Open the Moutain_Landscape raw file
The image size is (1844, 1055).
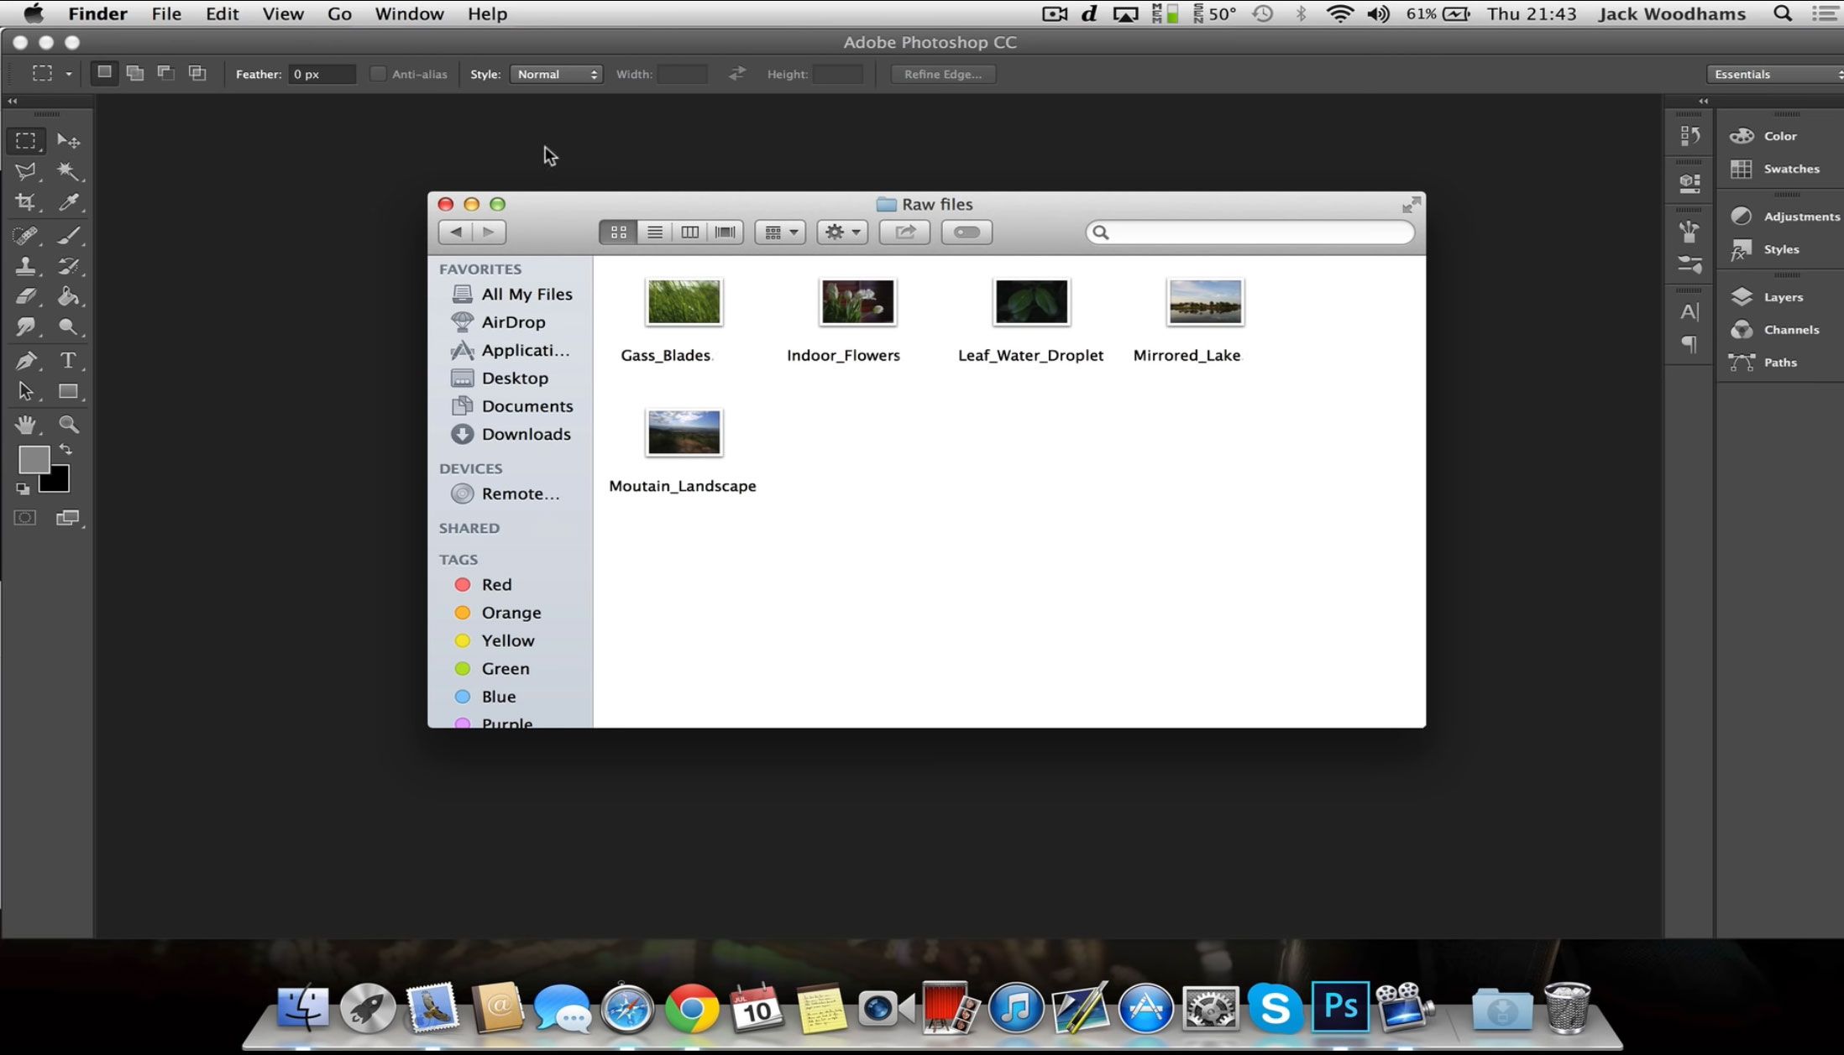(x=683, y=431)
